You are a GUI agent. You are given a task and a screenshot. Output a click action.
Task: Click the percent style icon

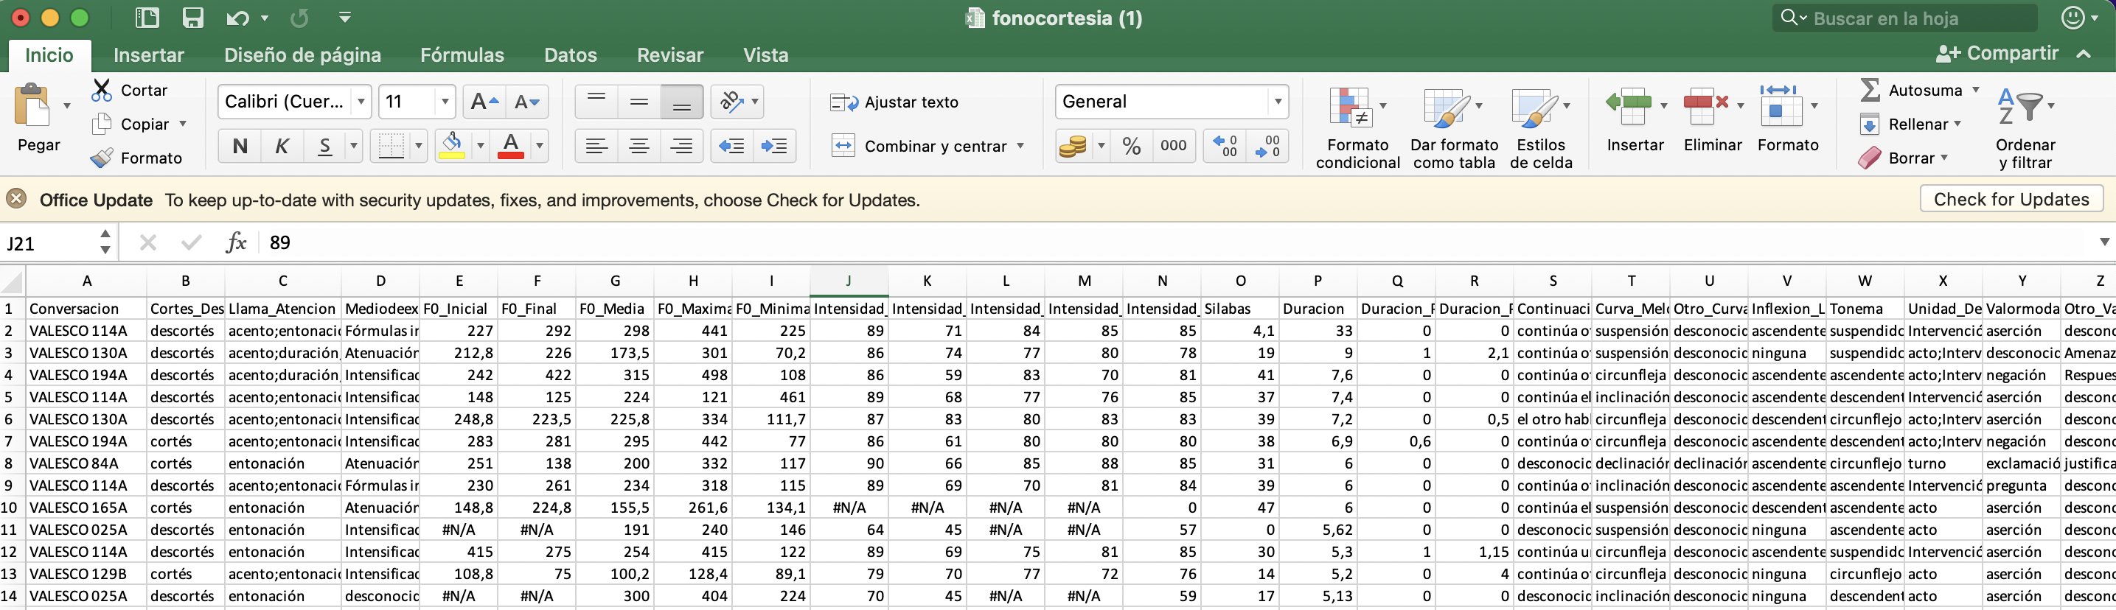[x=1131, y=146]
